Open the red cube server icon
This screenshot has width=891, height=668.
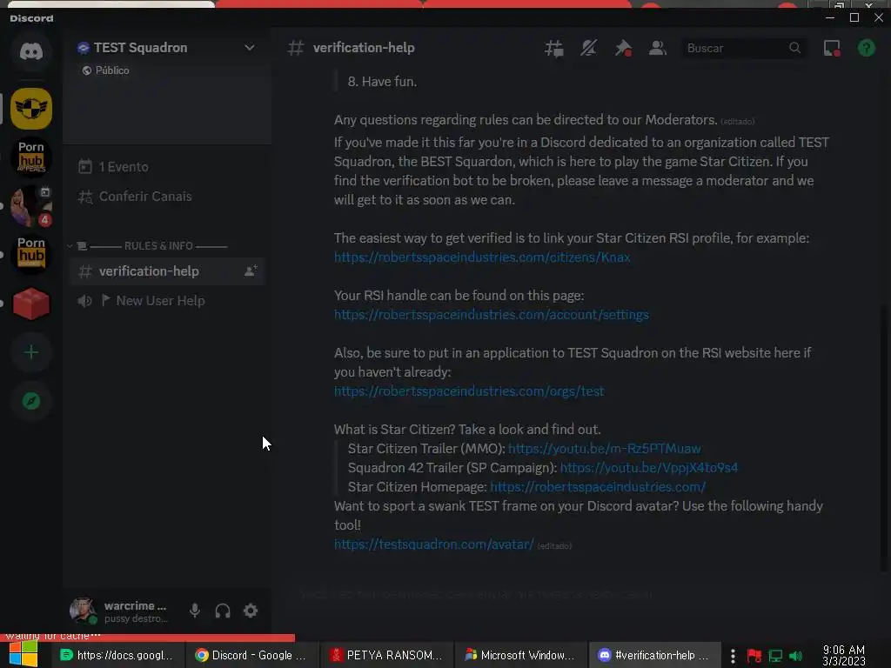[31, 304]
